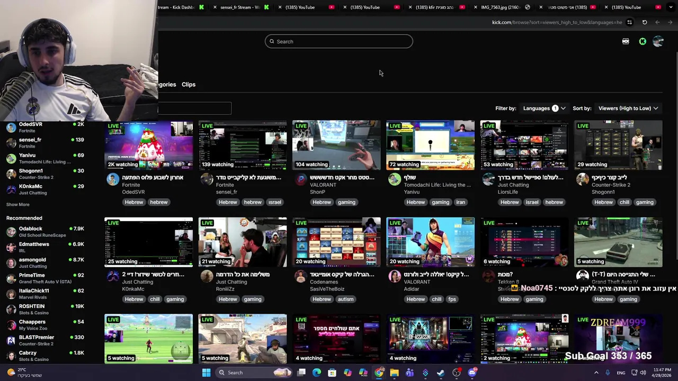Open the Codenames 20 watching thumbnail

pos(336,242)
